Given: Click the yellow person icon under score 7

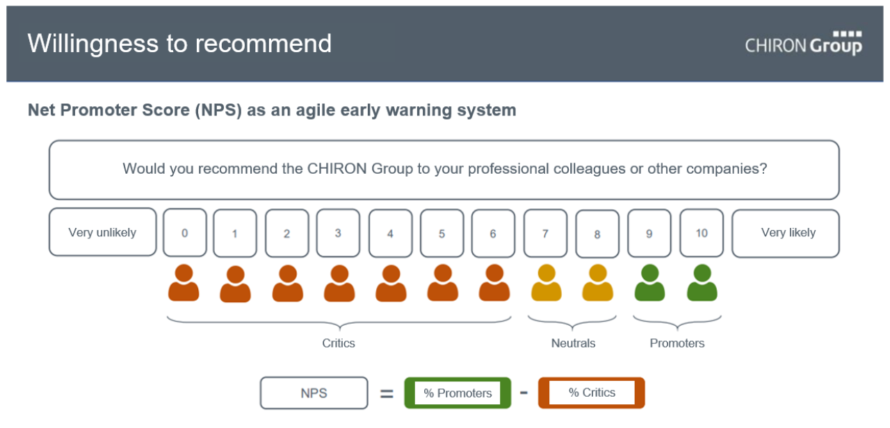Looking at the screenshot, I should pos(547,283).
